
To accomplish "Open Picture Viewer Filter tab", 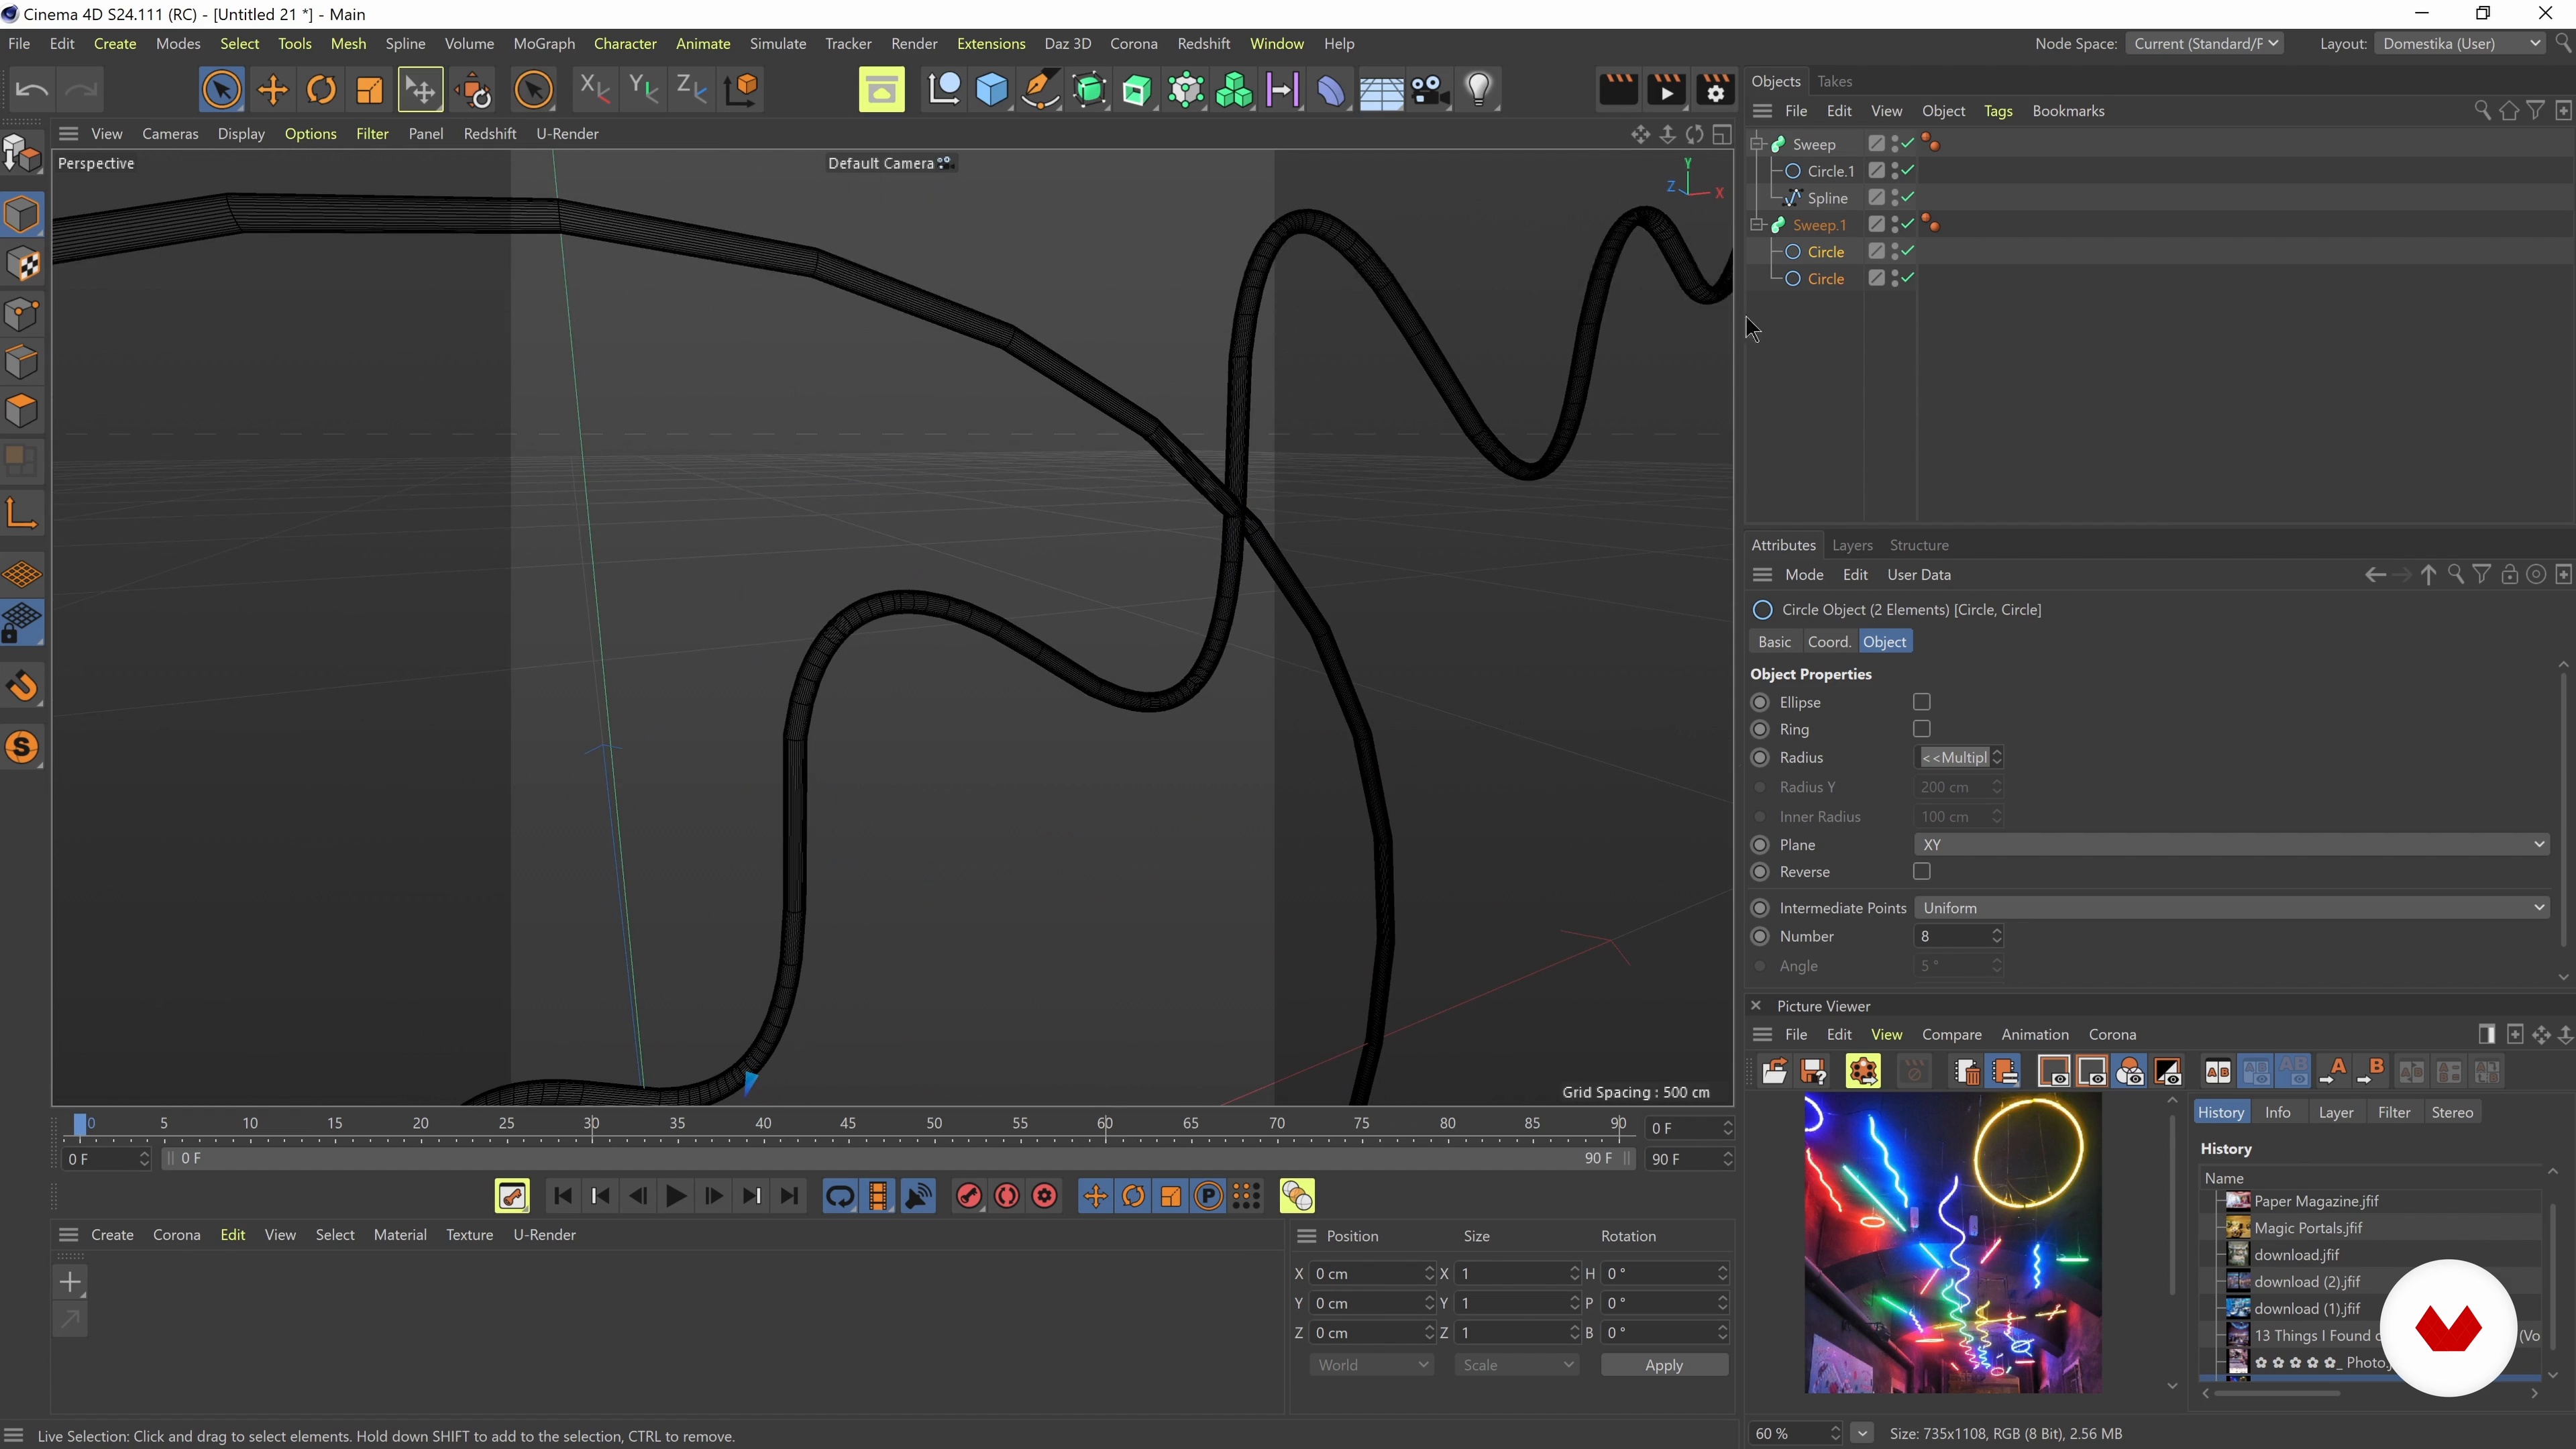I will coord(2393,1112).
